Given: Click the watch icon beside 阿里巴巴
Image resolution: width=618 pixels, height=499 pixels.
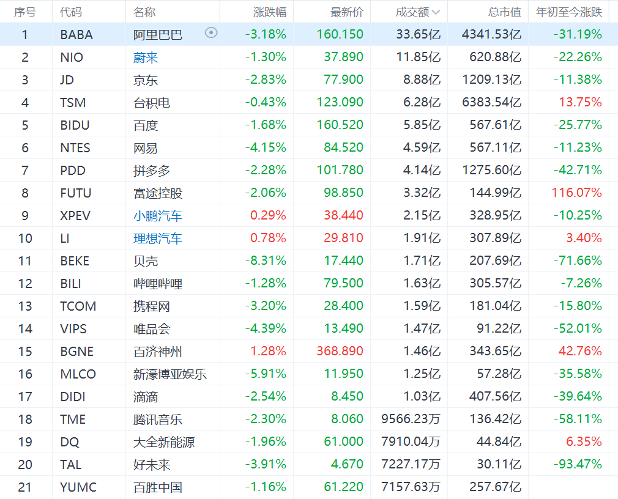Looking at the screenshot, I should (211, 33).
